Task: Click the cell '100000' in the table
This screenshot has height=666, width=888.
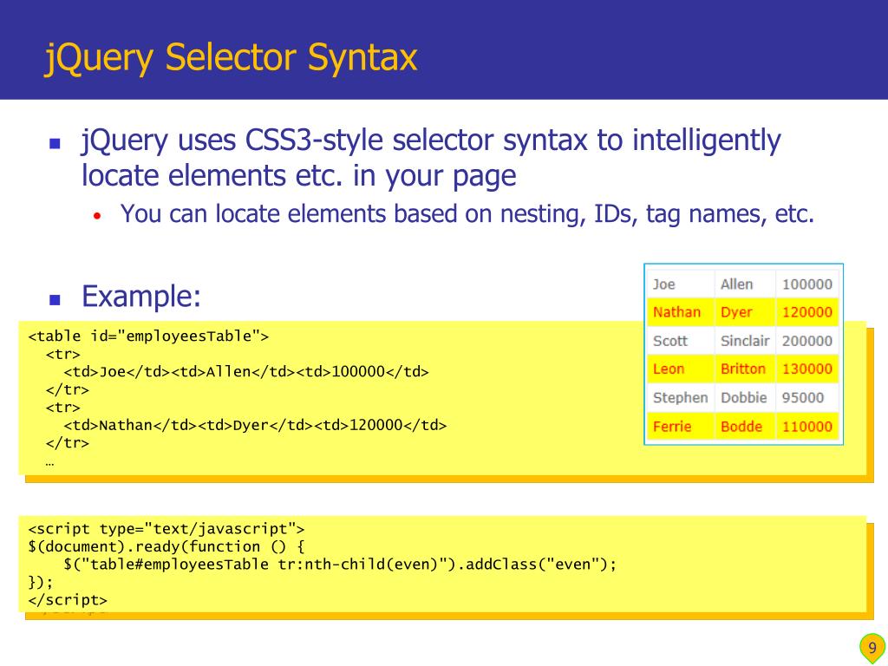Action: 807,284
